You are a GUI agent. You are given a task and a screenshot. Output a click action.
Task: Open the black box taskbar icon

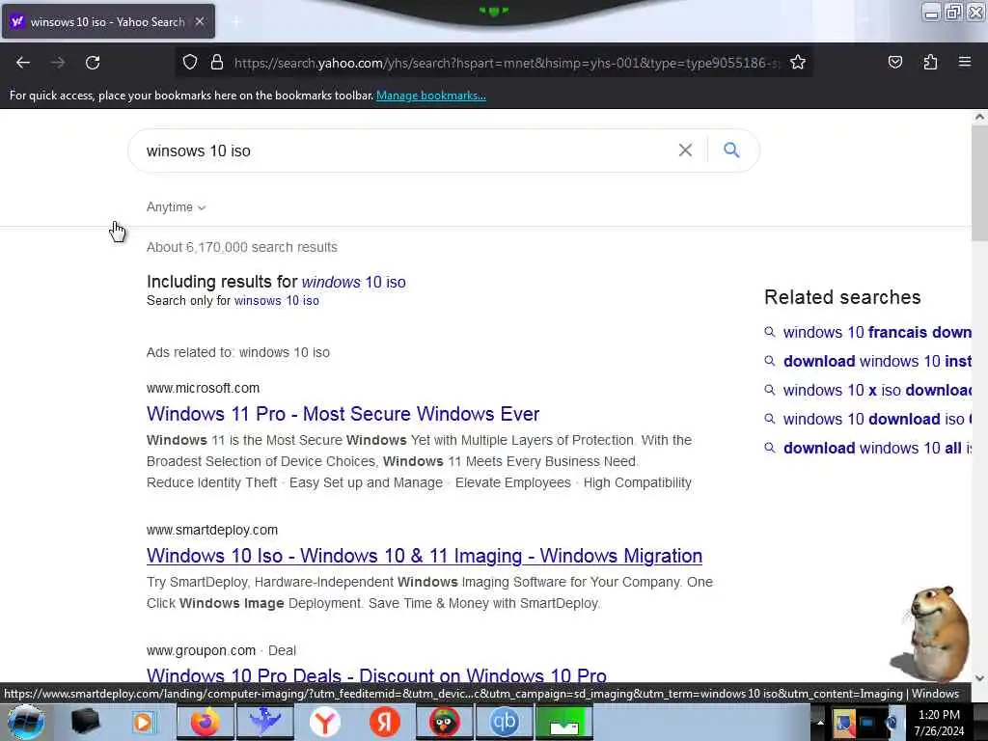click(85, 722)
